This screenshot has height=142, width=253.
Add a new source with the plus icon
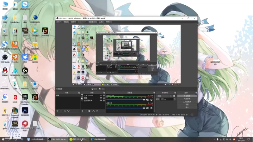[x=82, y=111]
